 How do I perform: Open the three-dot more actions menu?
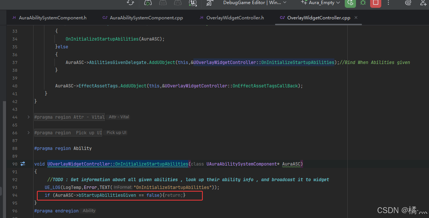tap(388, 3)
